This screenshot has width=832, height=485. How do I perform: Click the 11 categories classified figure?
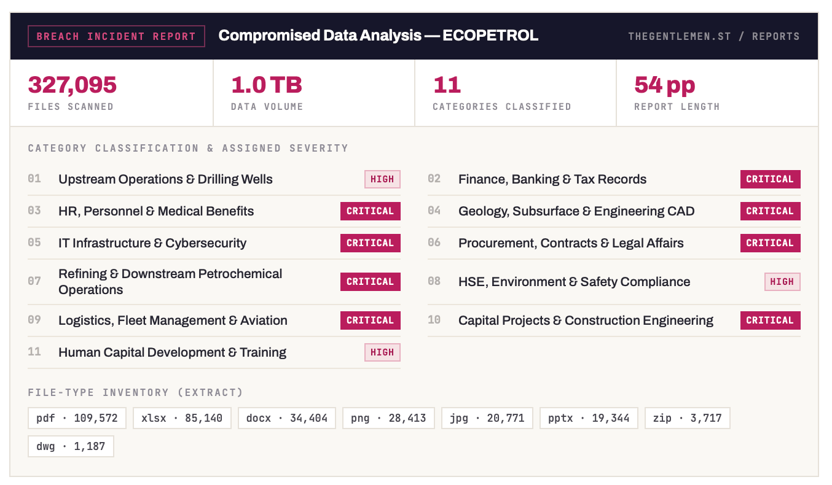447,85
